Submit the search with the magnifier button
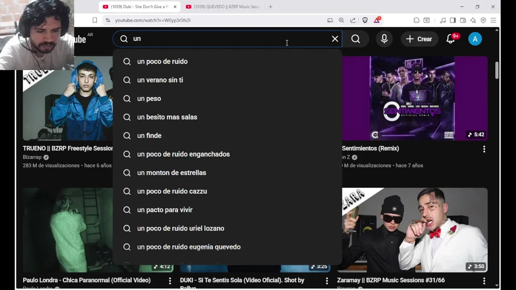This screenshot has height=290, width=516. (x=356, y=39)
